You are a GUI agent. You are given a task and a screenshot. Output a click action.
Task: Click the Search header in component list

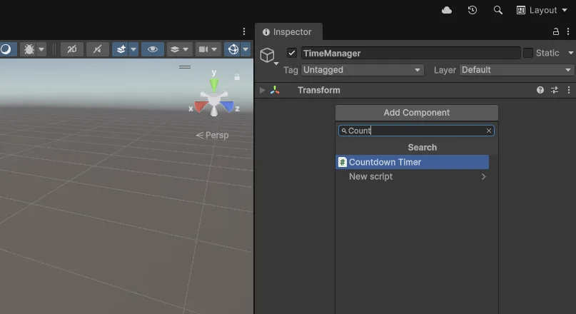(422, 147)
